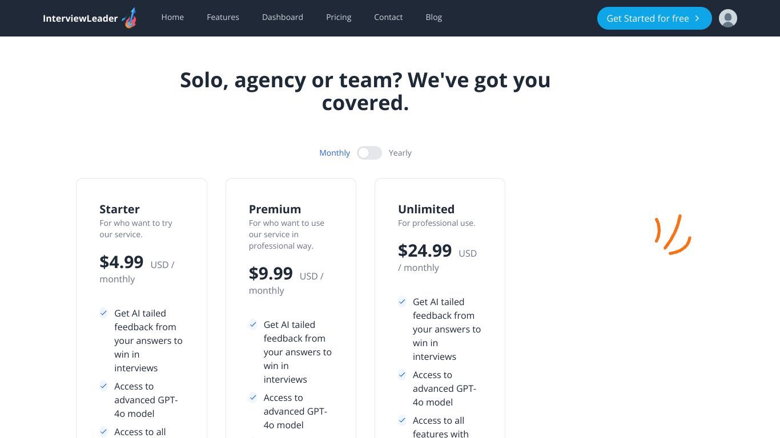
Task: Click the checkmark beside Premium's AI feedback feature
Action: click(x=253, y=324)
